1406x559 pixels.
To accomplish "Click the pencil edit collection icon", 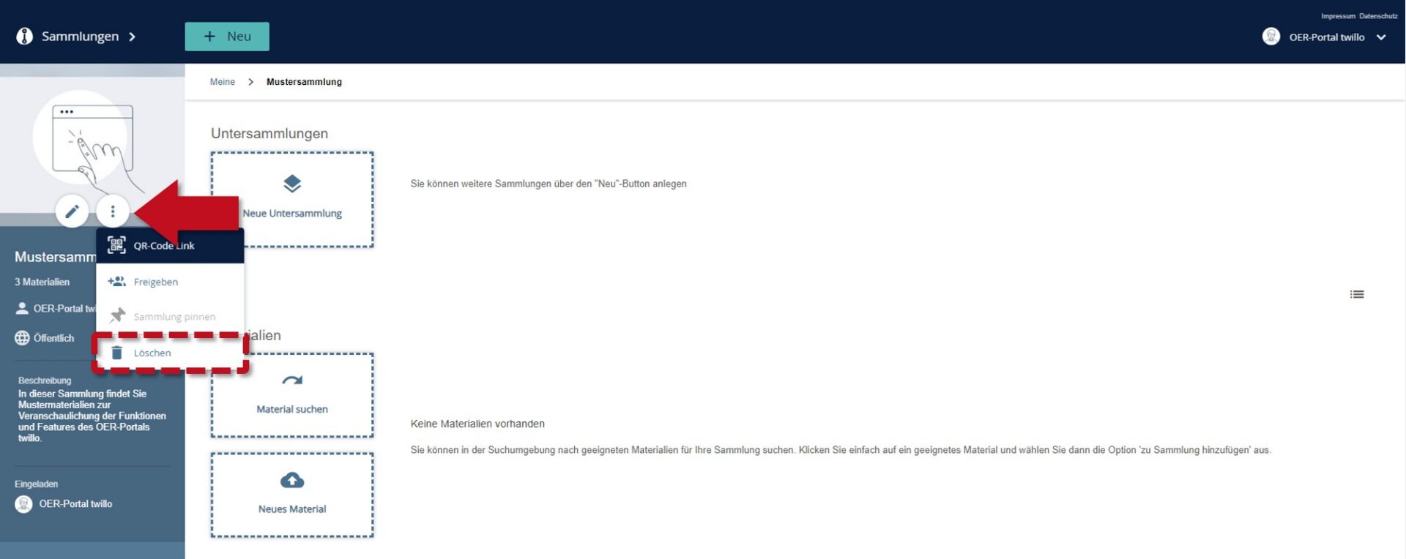I will (72, 211).
